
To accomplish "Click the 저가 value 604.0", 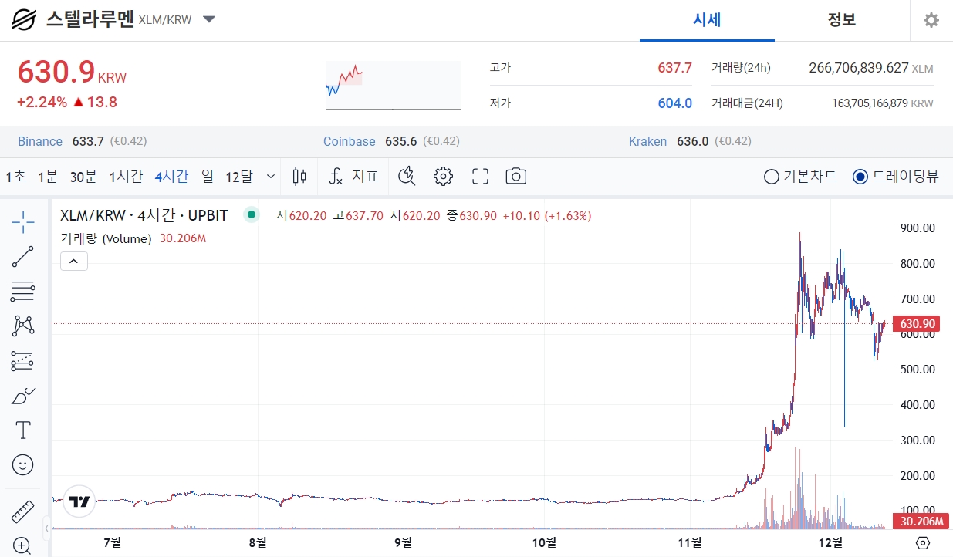I will 674,103.
